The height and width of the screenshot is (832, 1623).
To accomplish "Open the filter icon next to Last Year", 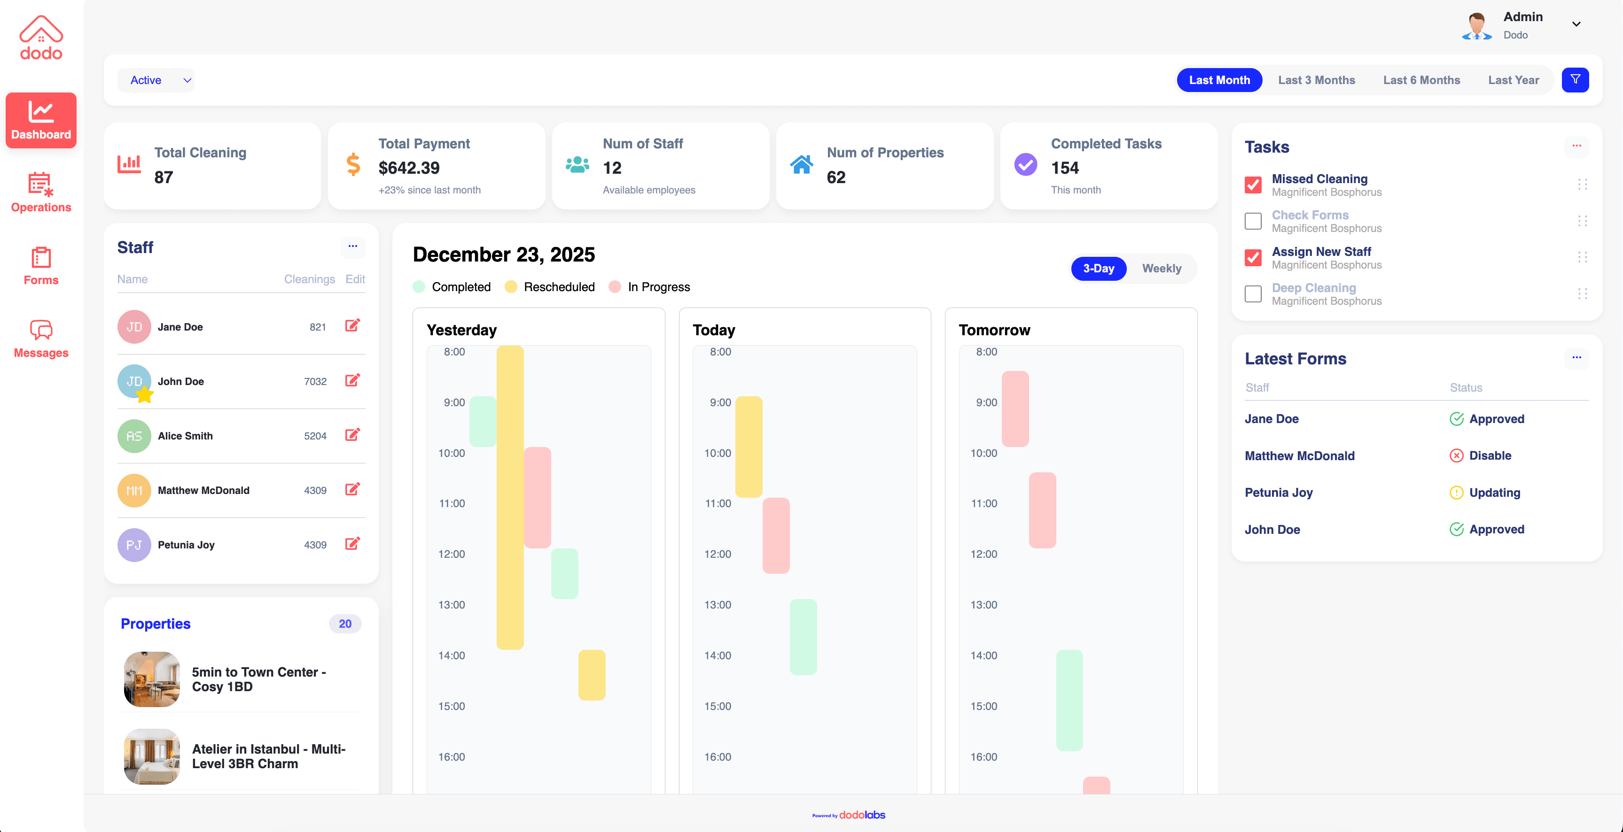I will (1575, 80).
